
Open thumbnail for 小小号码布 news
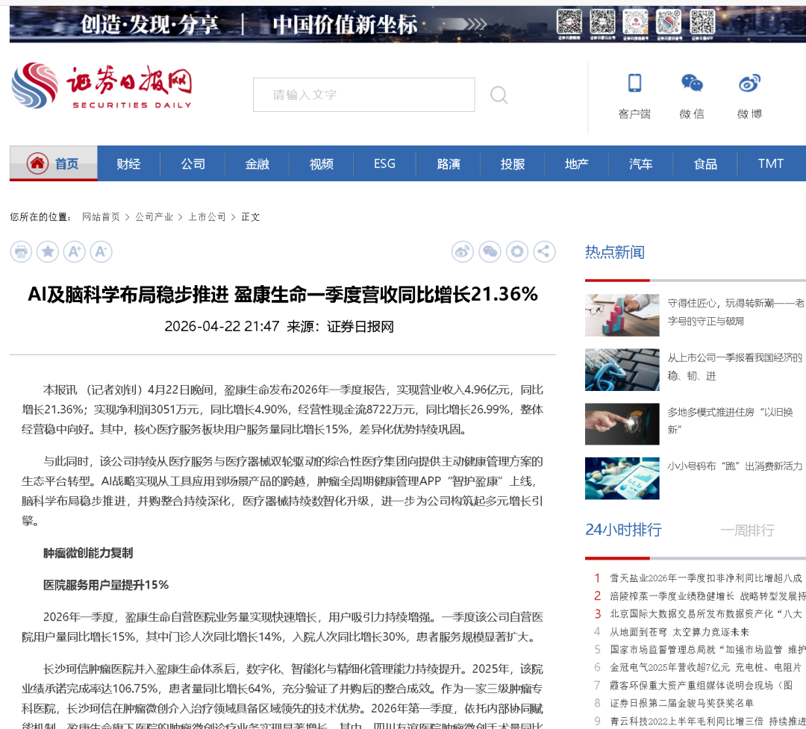622,478
